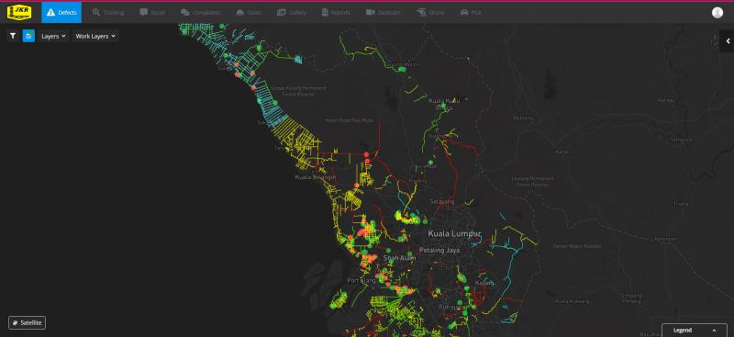The width and height of the screenshot is (734, 337).
Task: Expand the side panel arrow
Action: click(728, 41)
